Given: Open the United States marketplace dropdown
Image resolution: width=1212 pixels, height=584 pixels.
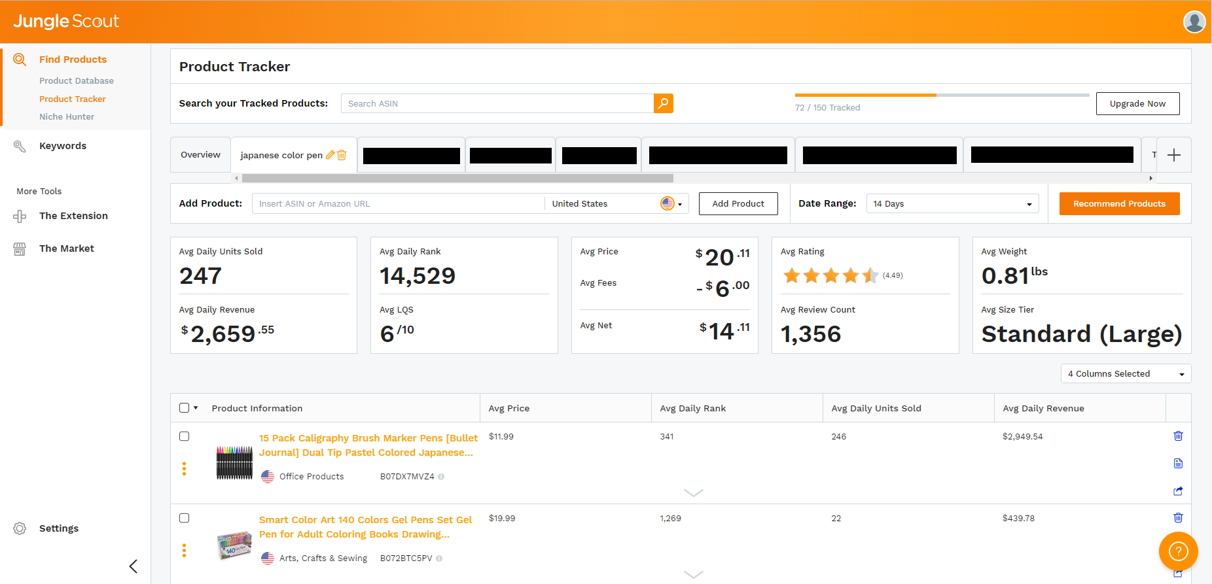Looking at the screenshot, I should pos(616,204).
